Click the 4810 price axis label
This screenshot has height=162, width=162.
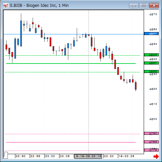point(153,104)
